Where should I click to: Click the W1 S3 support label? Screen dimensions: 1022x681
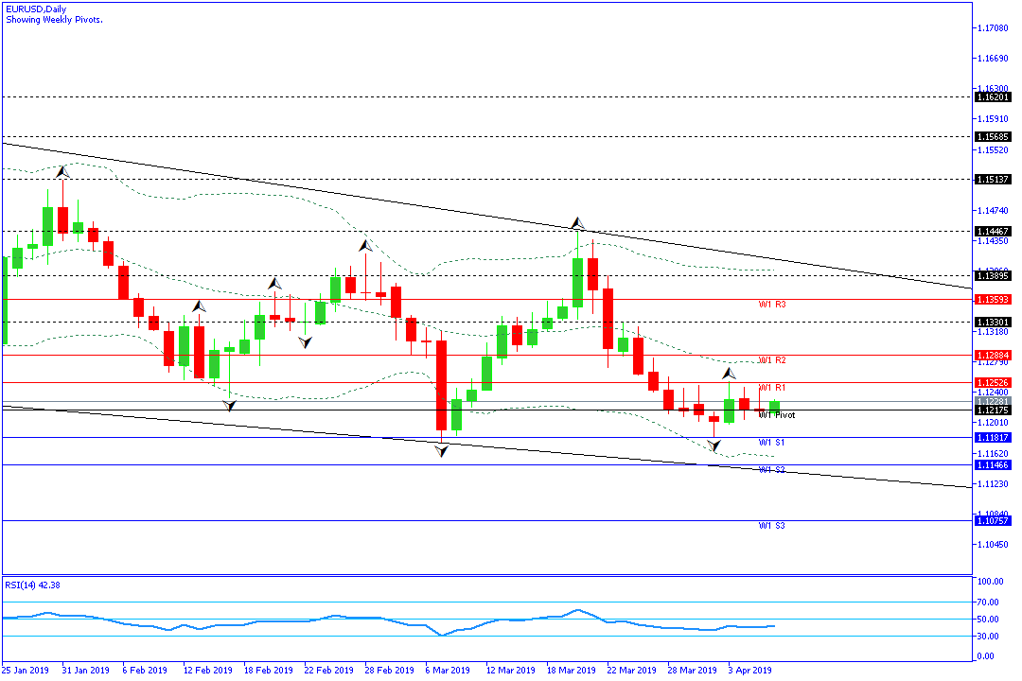pyautogui.click(x=772, y=526)
